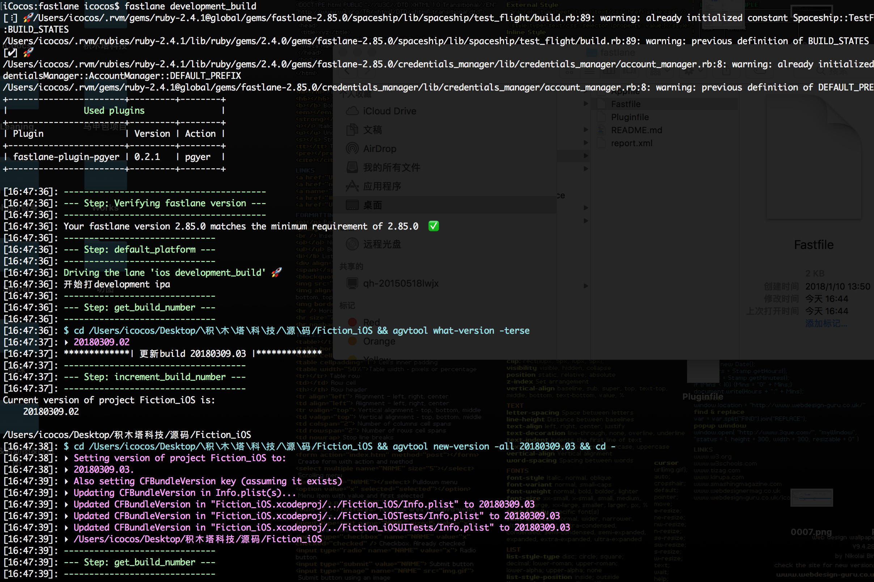Open iCloud Drive in Finder sidebar
Image resolution: width=874 pixels, height=582 pixels.
[389, 111]
